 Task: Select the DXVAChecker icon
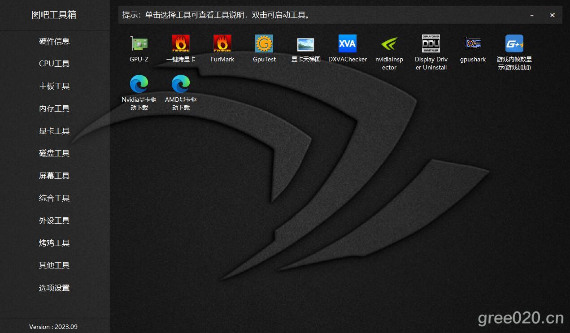point(348,44)
